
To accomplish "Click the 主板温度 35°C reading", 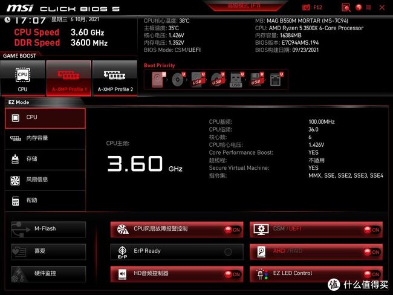I will [x=161, y=28].
